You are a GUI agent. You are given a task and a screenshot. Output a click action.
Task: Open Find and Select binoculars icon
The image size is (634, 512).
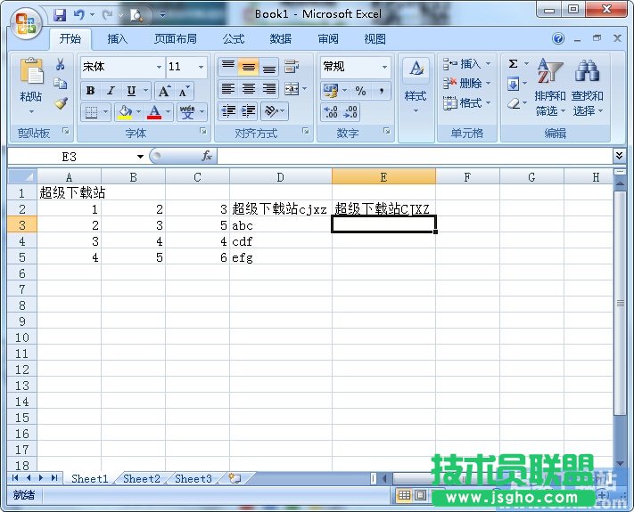point(587,73)
